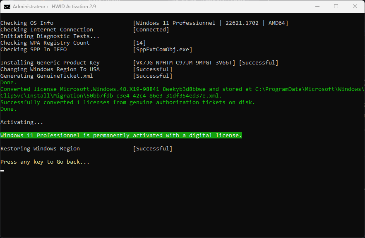365x238 pixels.
Task: Maximize the HWID Activation window
Action: (336, 6)
